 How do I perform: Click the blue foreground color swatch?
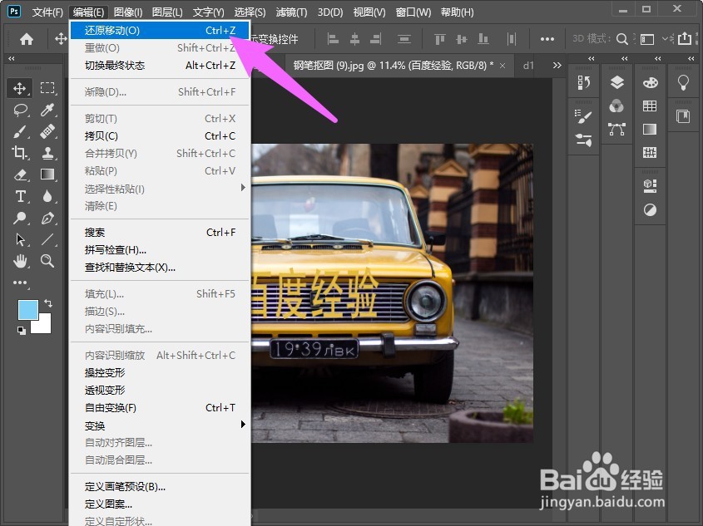pyautogui.click(x=27, y=310)
